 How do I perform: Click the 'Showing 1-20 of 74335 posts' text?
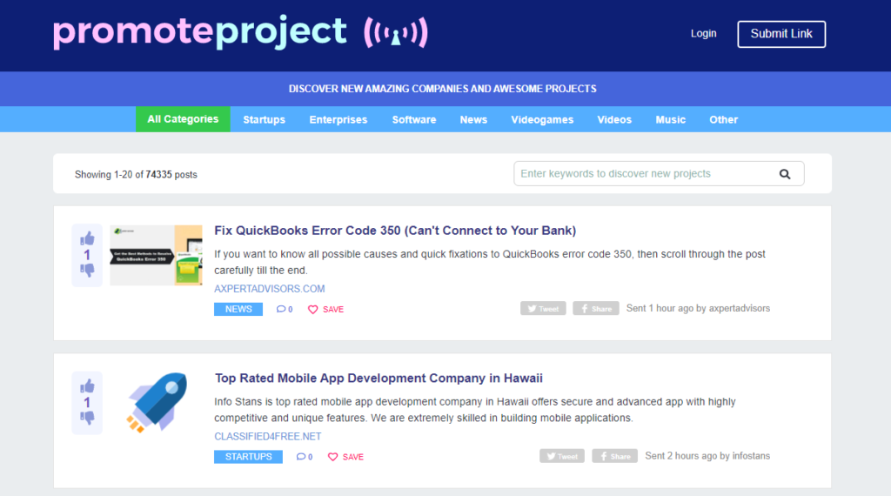click(x=136, y=174)
